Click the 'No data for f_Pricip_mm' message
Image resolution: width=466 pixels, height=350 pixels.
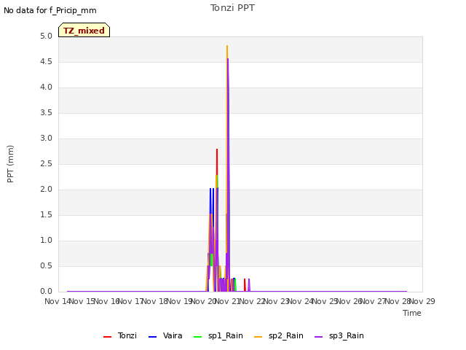50,10
